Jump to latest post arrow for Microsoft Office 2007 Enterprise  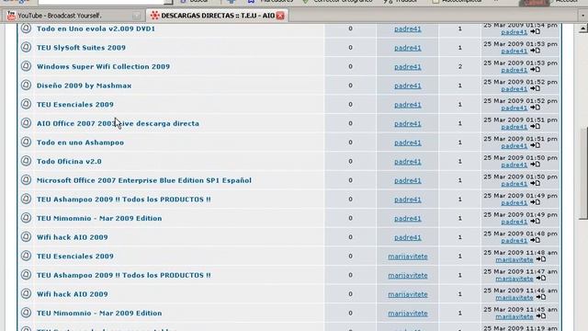point(535,184)
